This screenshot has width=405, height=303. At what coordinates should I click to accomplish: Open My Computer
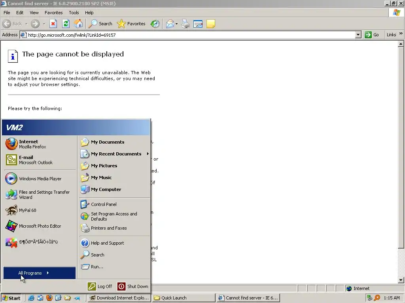[x=115, y=189]
